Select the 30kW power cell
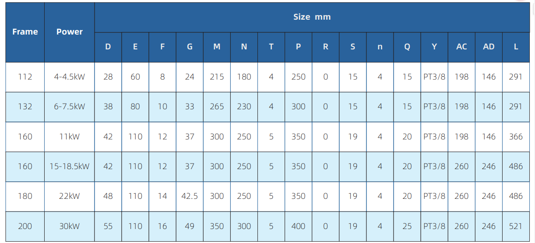535x243 pixels. point(70,226)
